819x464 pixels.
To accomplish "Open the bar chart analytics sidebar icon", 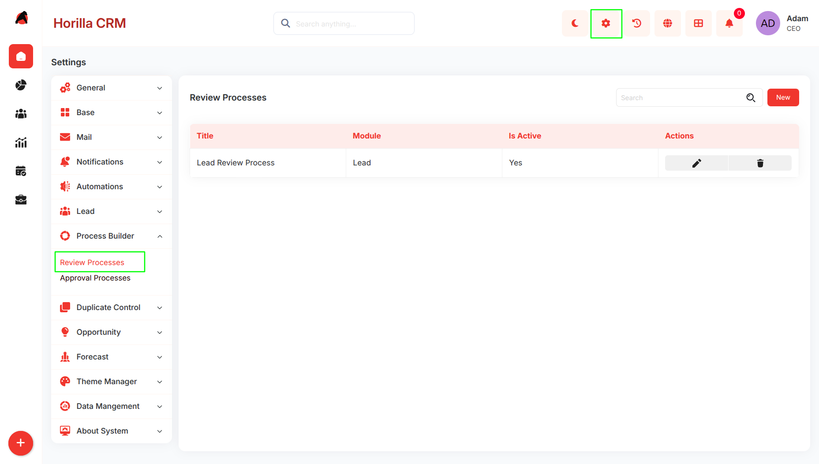I will click(x=21, y=142).
